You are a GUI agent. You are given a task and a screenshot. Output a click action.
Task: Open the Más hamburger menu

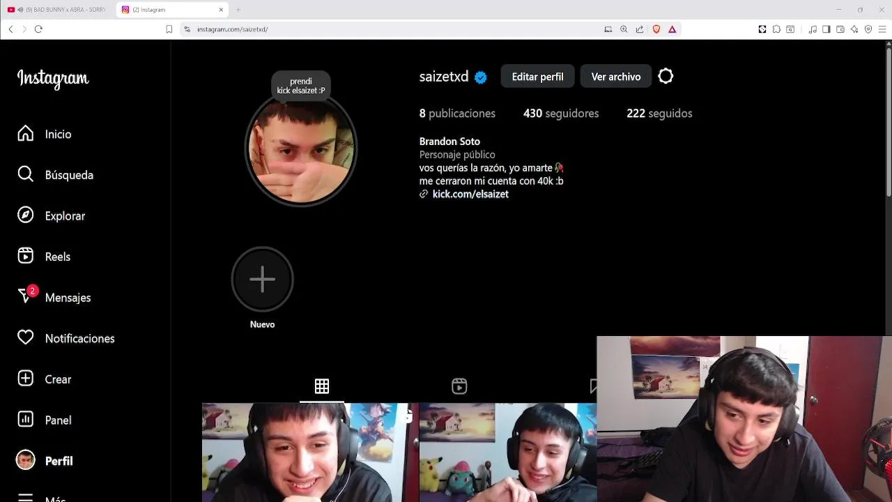41,498
